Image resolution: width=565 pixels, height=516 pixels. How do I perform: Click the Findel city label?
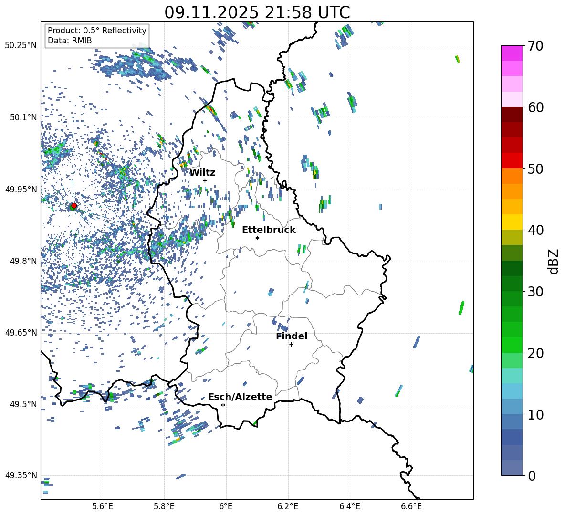point(292,336)
